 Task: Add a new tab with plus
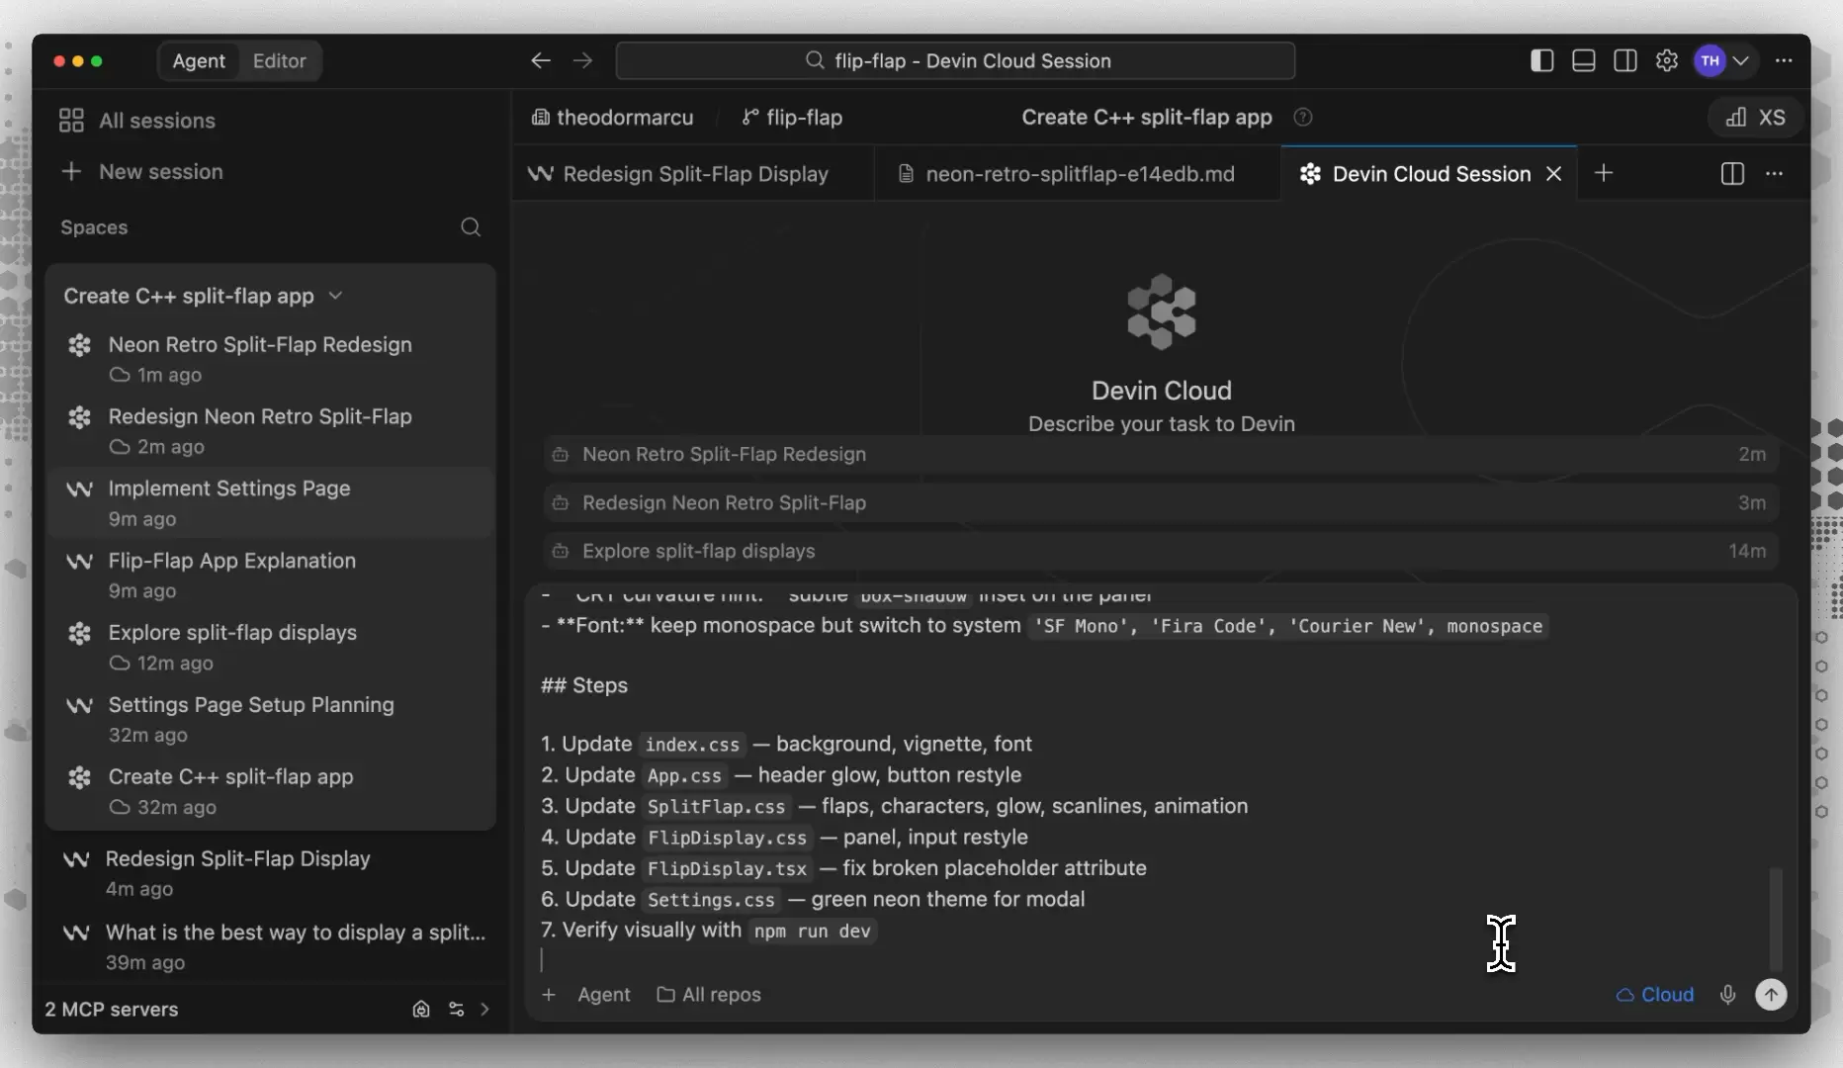(1604, 174)
